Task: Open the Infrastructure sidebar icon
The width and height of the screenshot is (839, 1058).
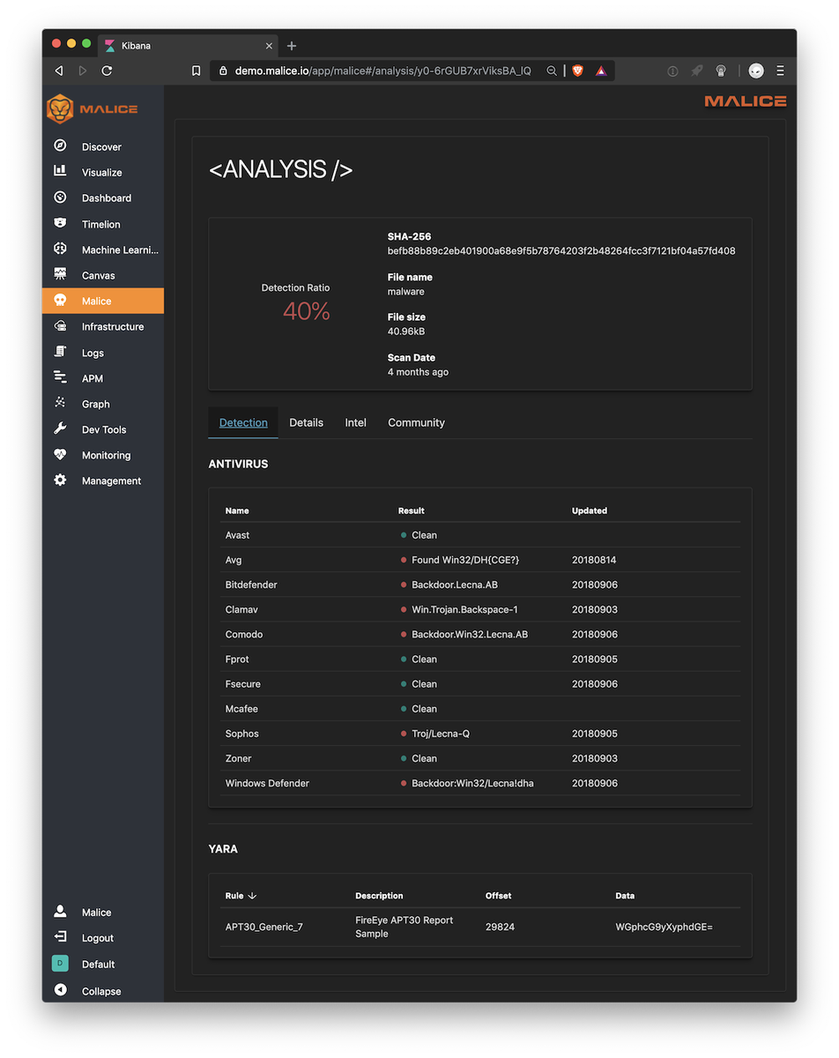Action: 60,326
